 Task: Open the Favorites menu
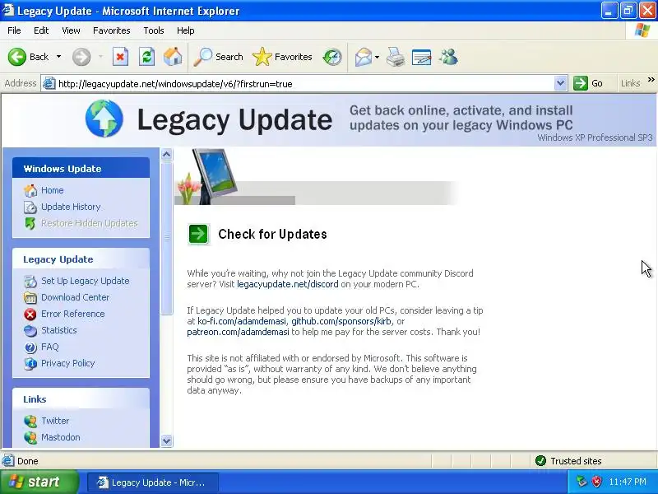click(112, 30)
